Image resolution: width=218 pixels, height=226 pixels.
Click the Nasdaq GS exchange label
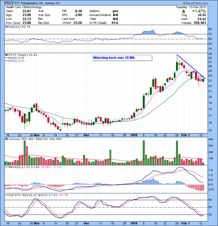point(52,3)
